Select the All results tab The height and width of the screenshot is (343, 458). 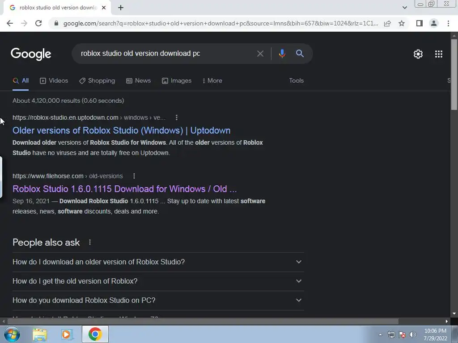(21, 81)
